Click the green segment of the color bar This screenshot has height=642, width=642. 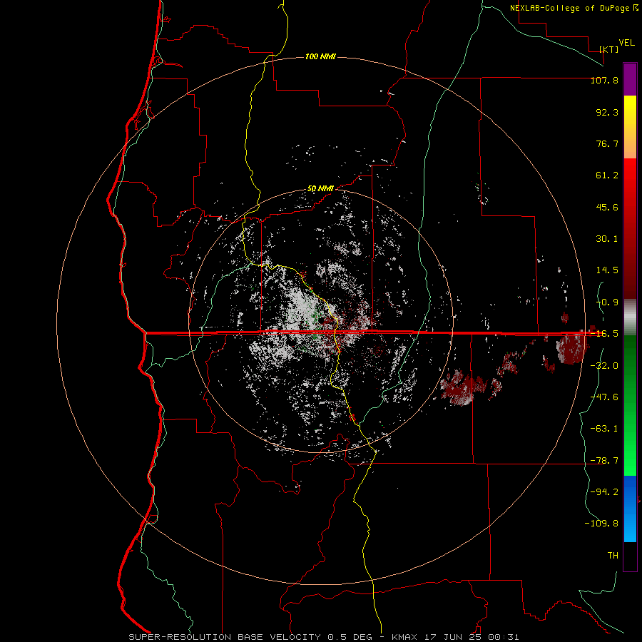(630, 405)
